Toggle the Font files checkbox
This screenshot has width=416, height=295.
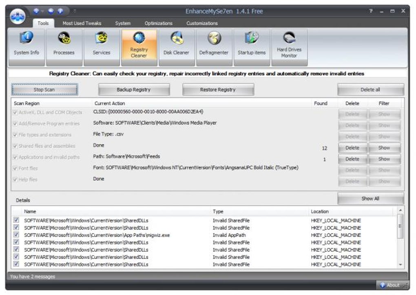[x=15, y=168]
